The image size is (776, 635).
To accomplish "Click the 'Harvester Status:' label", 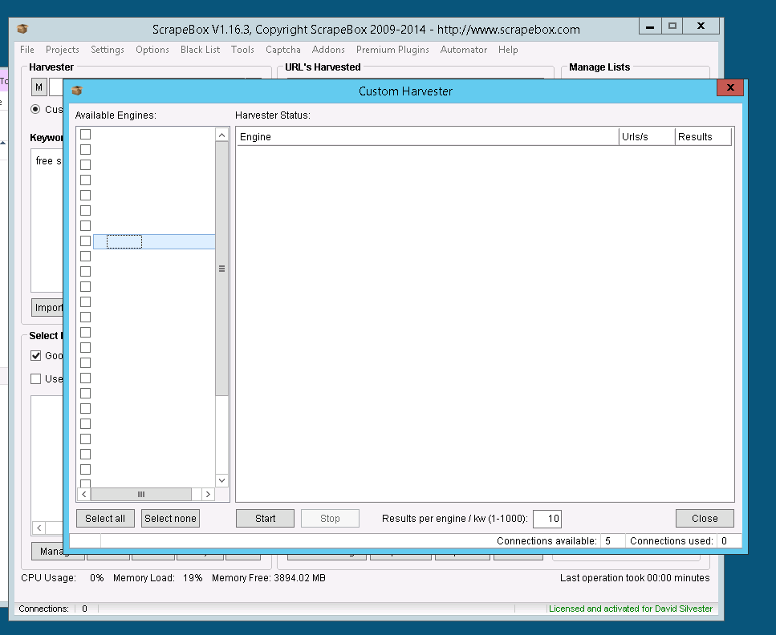I will point(273,115).
